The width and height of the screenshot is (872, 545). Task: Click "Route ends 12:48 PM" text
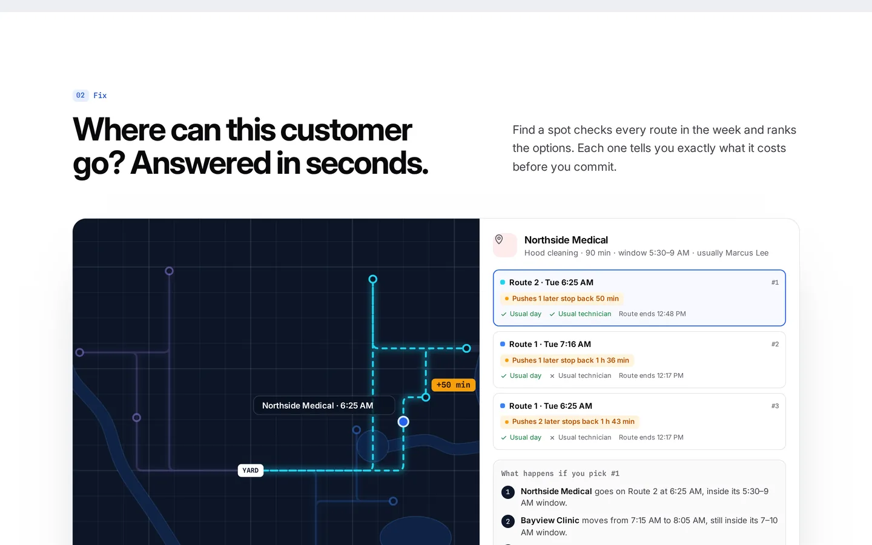pos(652,314)
